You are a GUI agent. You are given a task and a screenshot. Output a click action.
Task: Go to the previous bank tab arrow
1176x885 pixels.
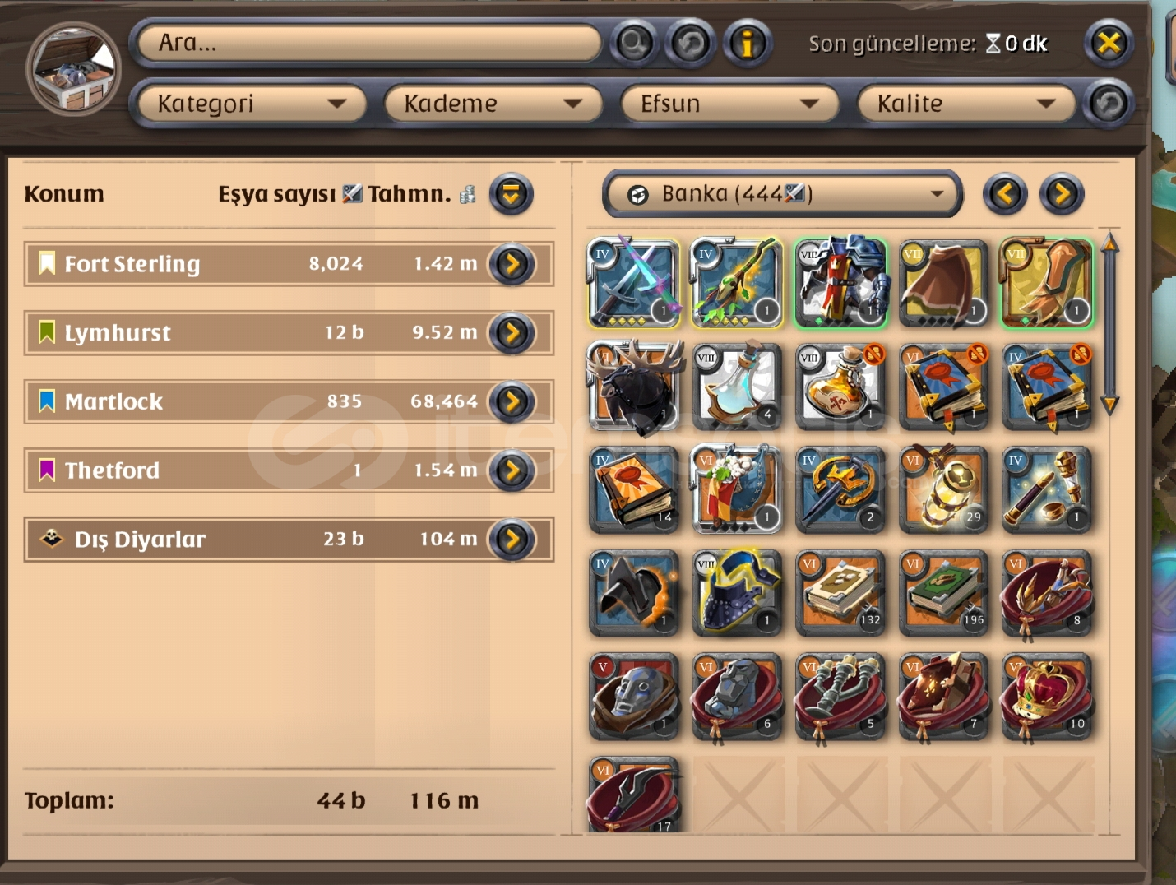click(x=1005, y=194)
